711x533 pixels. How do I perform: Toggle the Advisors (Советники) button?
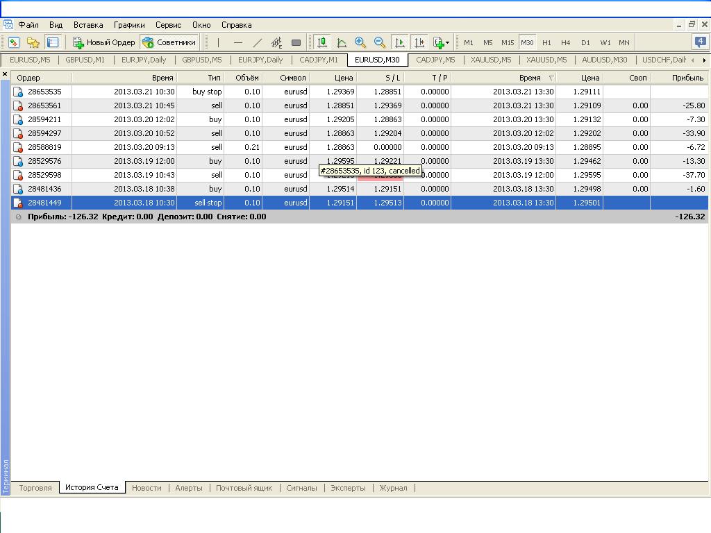[169, 42]
